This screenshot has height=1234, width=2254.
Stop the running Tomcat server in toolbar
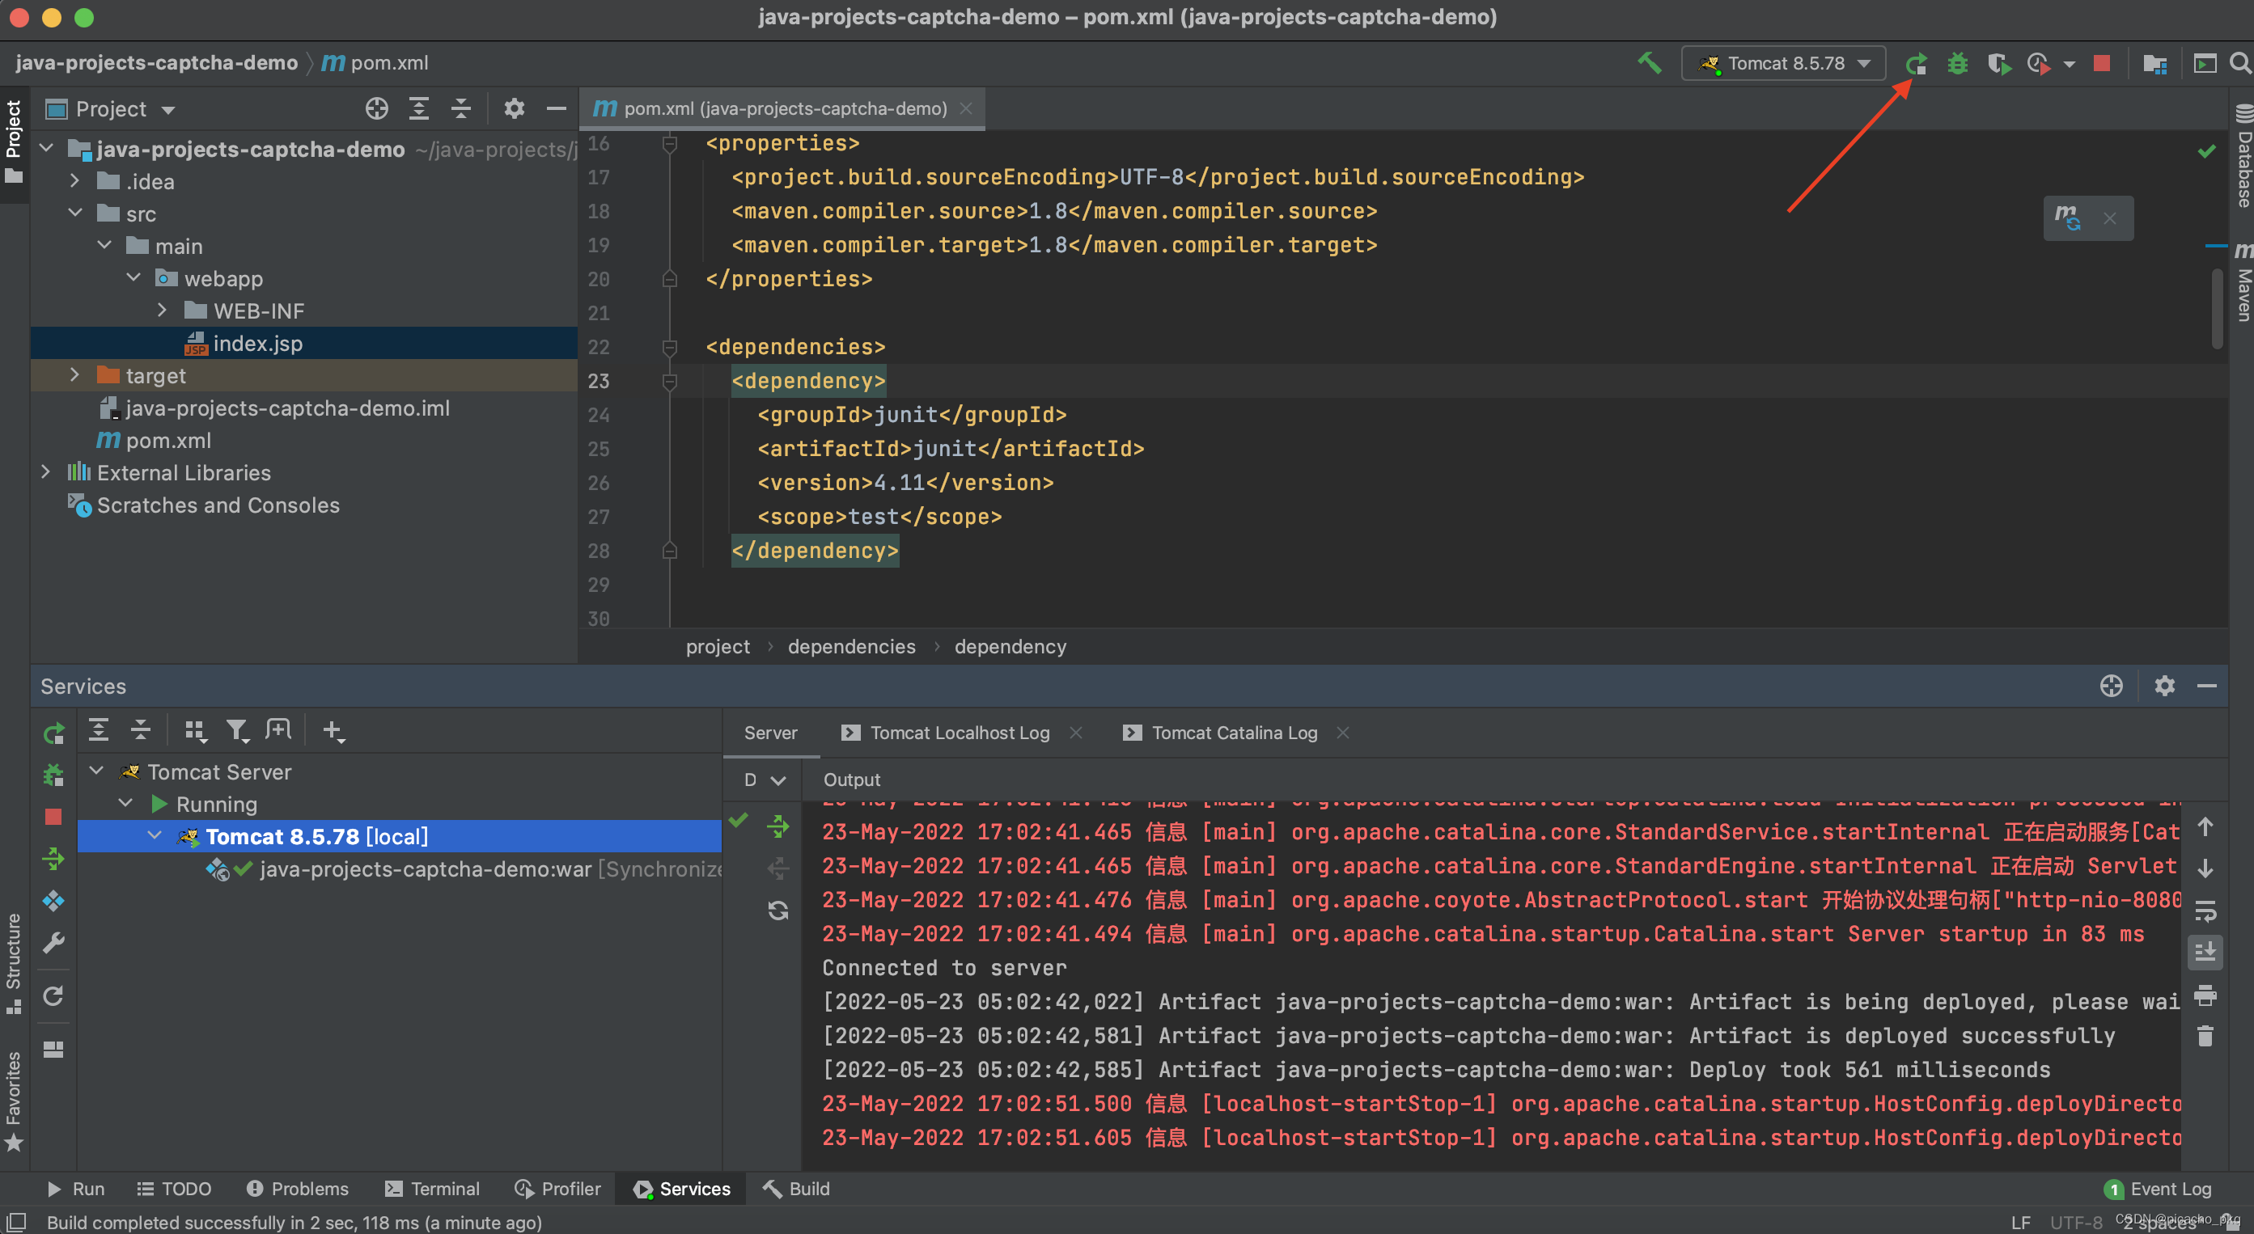pos(2101,64)
